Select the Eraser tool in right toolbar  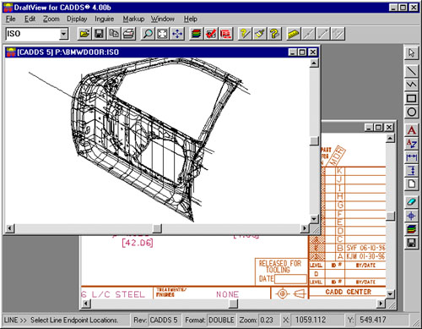point(411,202)
